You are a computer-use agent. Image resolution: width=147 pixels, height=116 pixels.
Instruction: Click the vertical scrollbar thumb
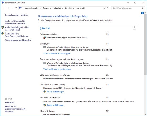(x=145, y=45)
